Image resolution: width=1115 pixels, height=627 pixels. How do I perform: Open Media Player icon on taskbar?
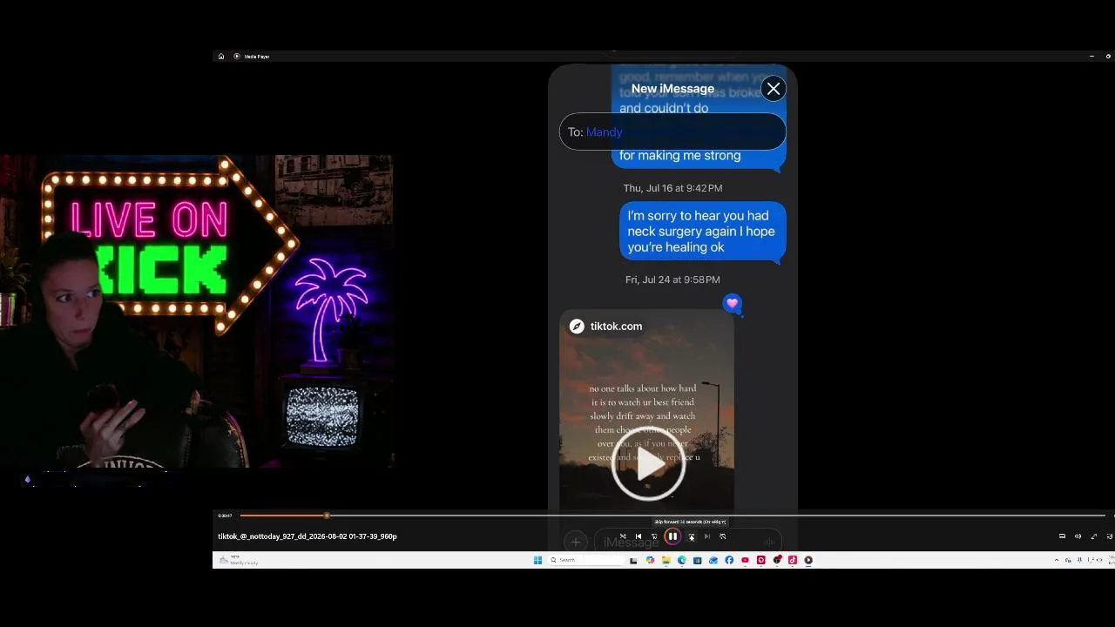808,560
